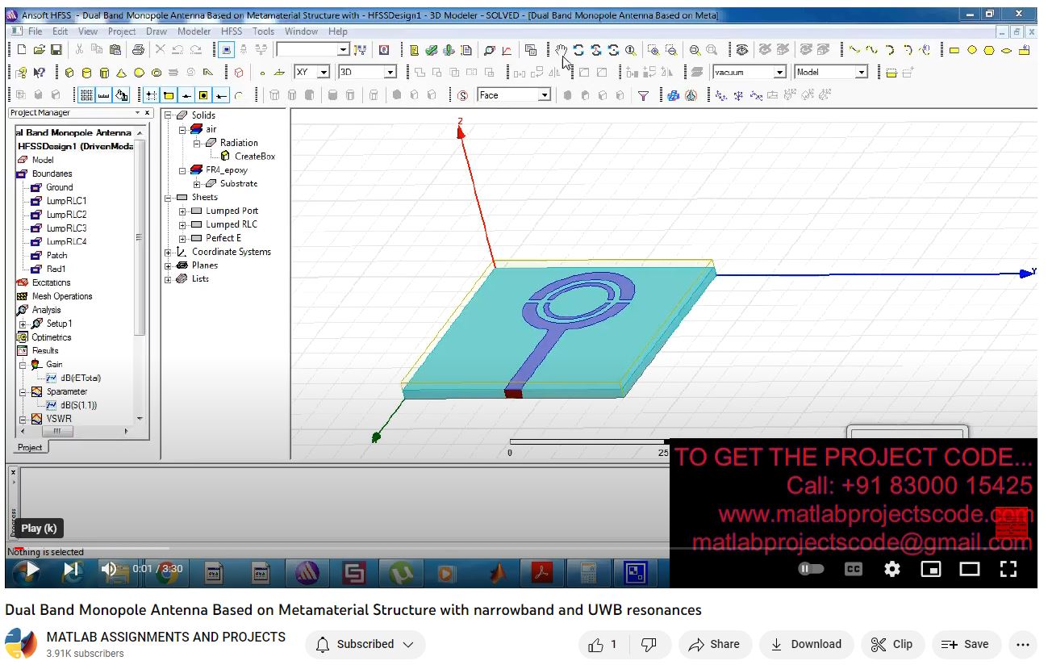
Task: Select the Draw Rectangle tool
Action: (x=954, y=50)
